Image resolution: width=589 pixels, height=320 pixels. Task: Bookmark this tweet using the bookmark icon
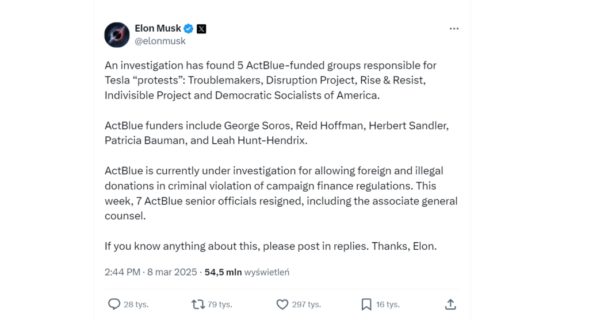[x=366, y=304]
